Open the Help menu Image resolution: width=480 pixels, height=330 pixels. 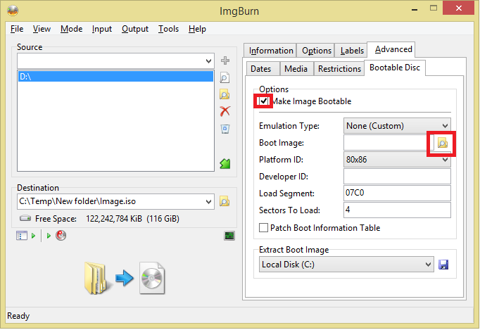click(197, 29)
